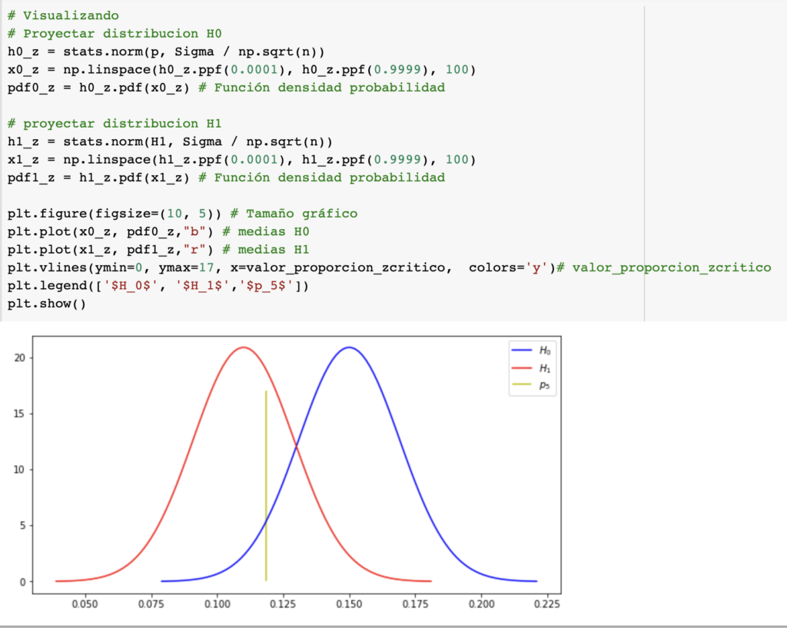Click the h1_z stats.norm code line
The image size is (787, 628).
click(169, 141)
